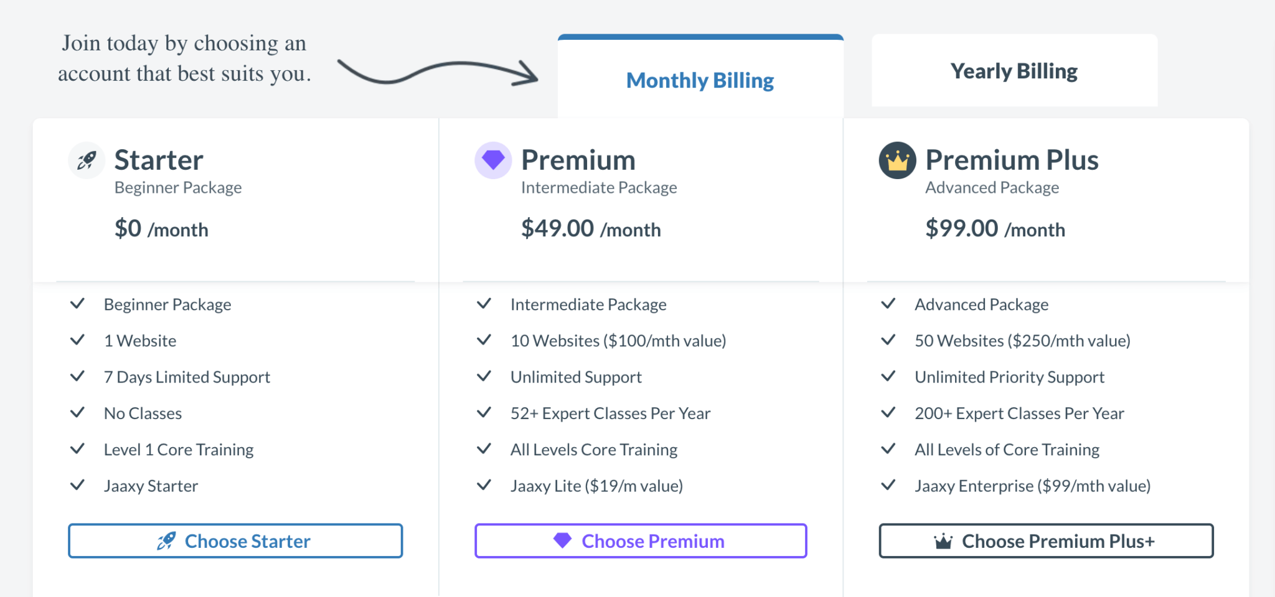Click the crown icon inside Choose Premium Plus+ button
Screen dimensions: 1275x597
click(943, 541)
